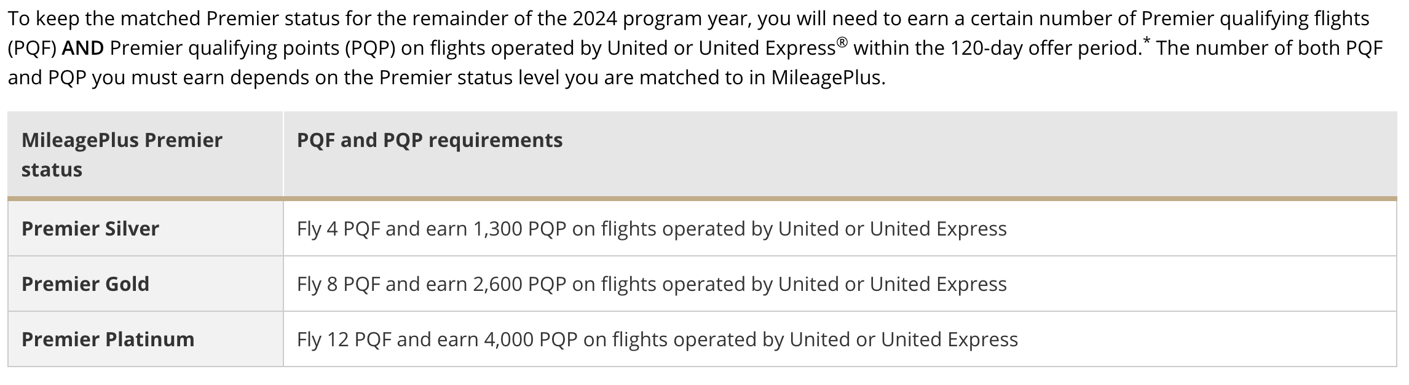Click "2,600" in the Gold row
The width and height of the screenshot is (1409, 385).
(x=497, y=284)
